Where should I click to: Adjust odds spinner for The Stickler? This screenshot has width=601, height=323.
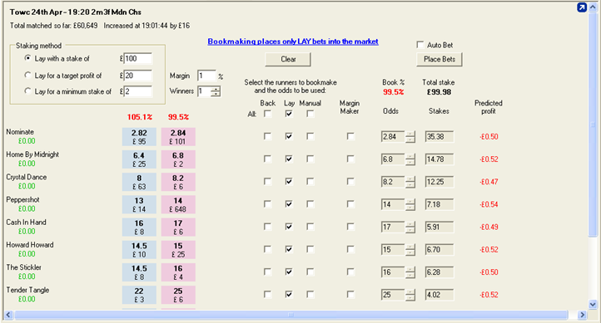point(410,272)
